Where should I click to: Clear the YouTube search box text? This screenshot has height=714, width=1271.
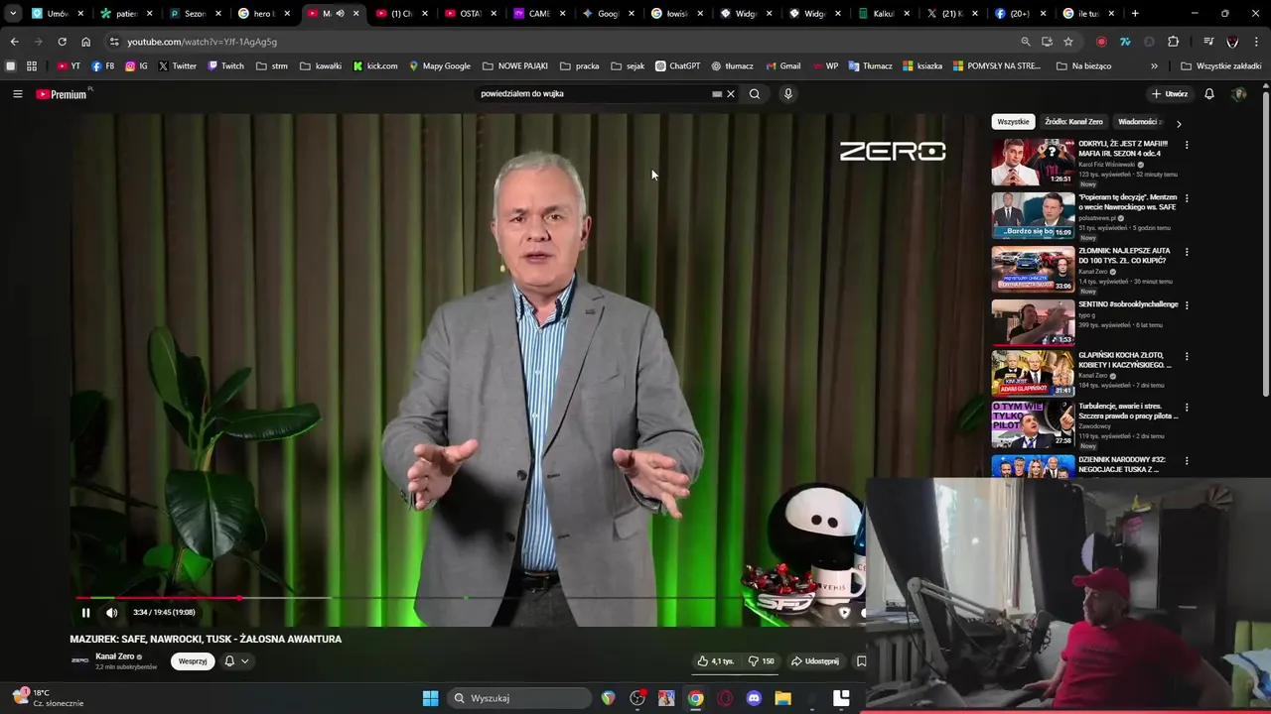(x=731, y=94)
